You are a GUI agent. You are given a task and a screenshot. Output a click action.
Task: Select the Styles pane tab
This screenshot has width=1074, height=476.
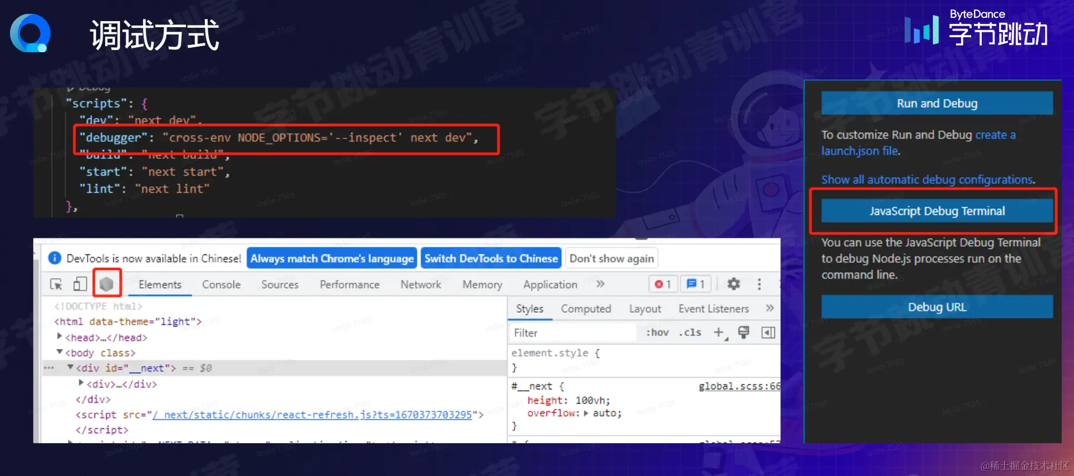coord(530,309)
